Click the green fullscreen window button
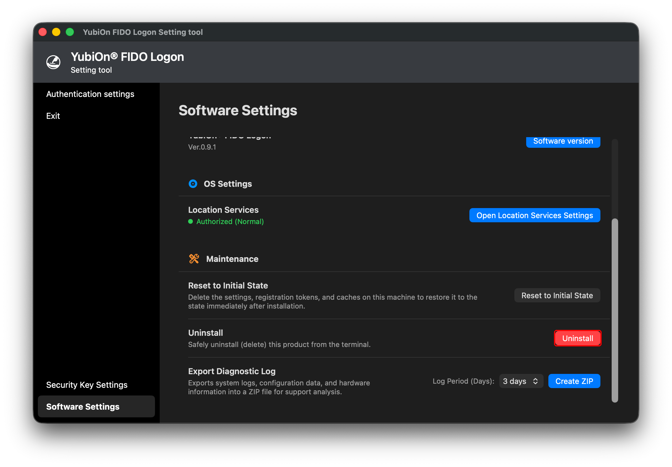Image resolution: width=672 pixels, height=467 pixels. (70, 32)
